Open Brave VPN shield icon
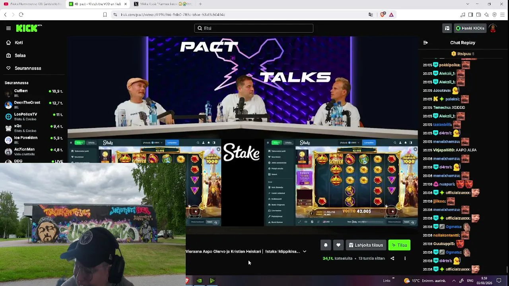 pyautogui.click(x=494, y=15)
